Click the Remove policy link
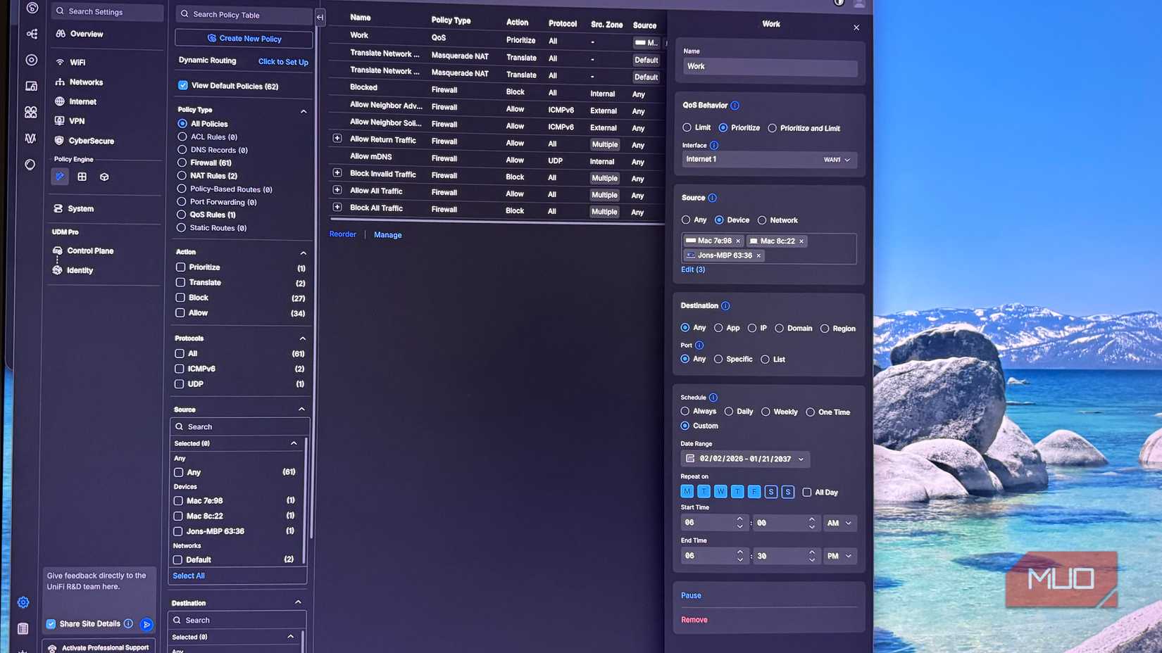Image resolution: width=1162 pixels, height=653 pixels. [x=694, y=620]
